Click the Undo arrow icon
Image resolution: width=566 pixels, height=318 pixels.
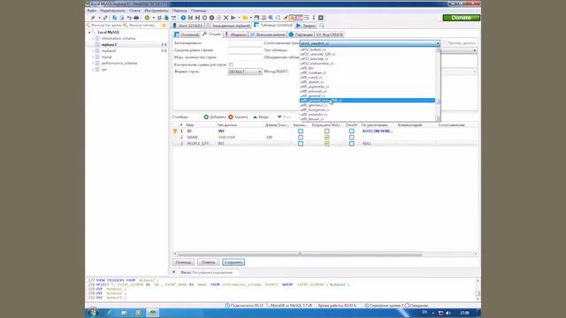tap(129, 18)
